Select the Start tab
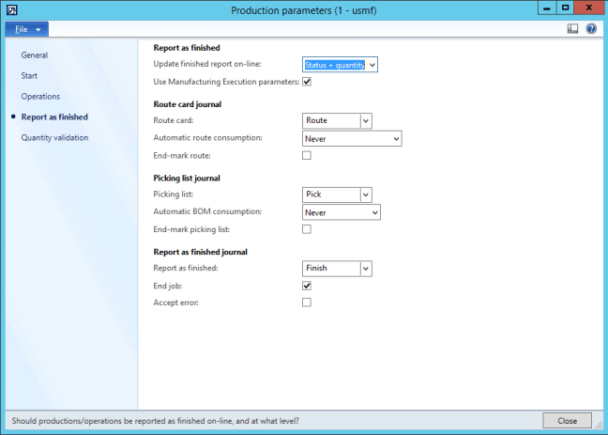This screenshot has width=608, height=435. click(x=29, y=76)
